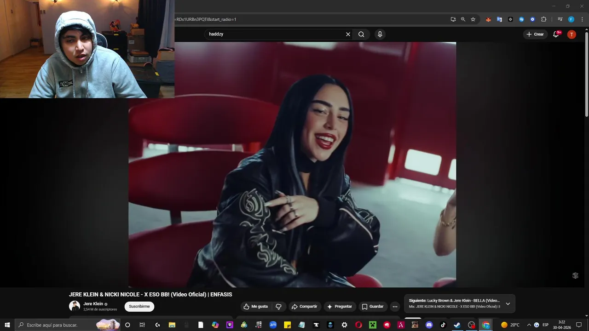This screenshot has height=331, width=589.
Task: Open Steam from the taskbar
Action: click(x=457, y=325)
